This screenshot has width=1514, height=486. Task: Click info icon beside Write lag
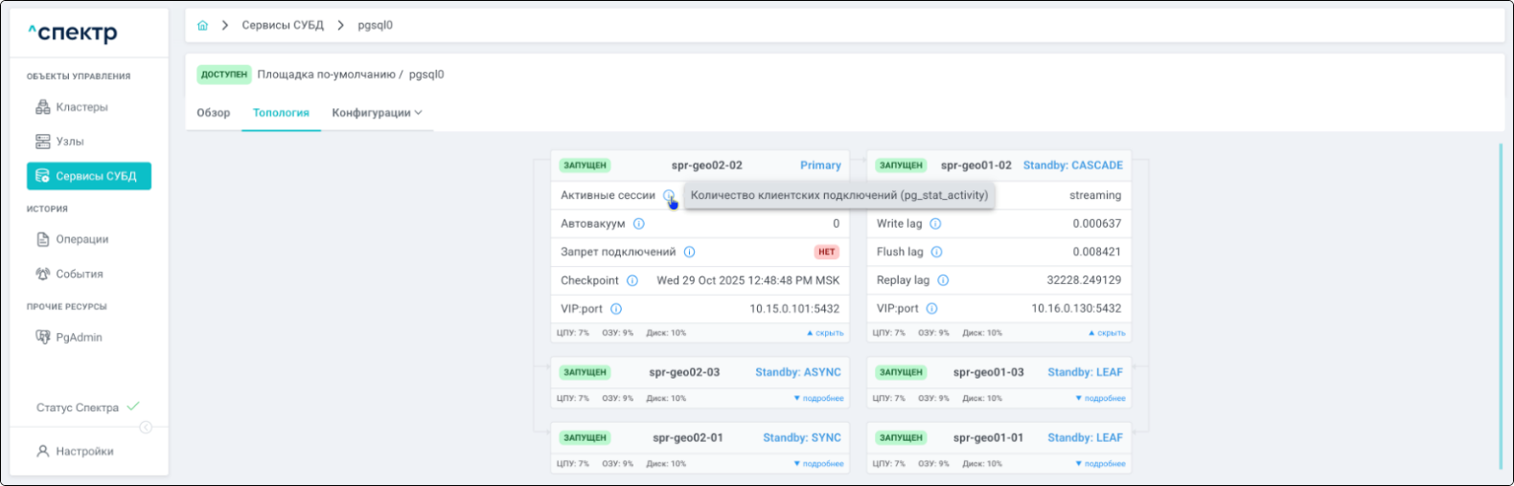coord(935,224)
